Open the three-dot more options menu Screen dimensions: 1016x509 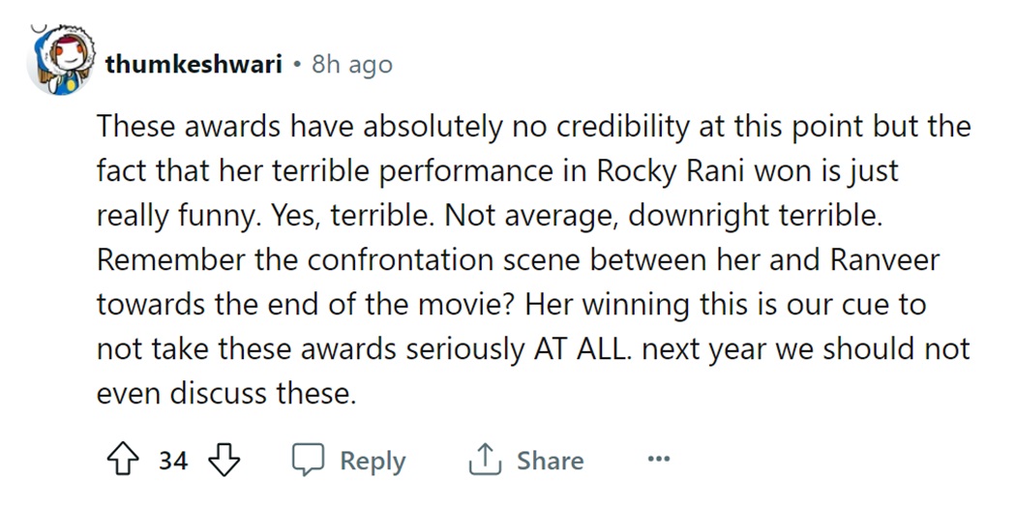[x=659, y=461]
